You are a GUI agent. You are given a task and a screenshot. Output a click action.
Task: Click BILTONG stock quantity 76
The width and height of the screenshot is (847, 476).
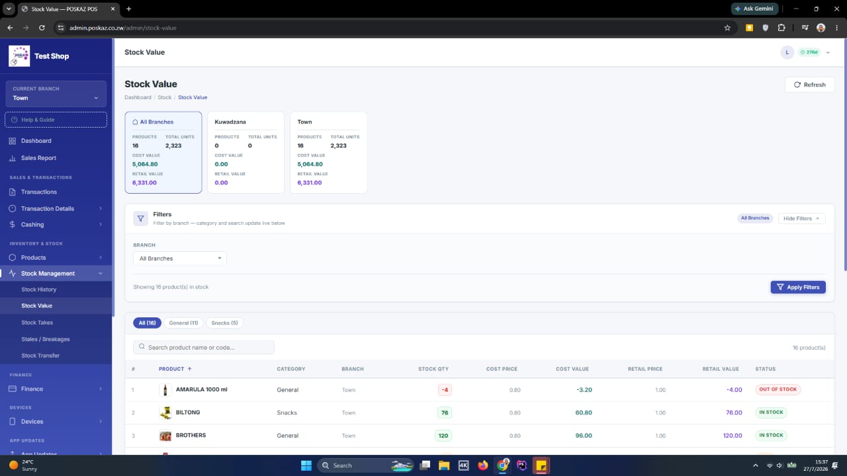click(x=445, y=413)
